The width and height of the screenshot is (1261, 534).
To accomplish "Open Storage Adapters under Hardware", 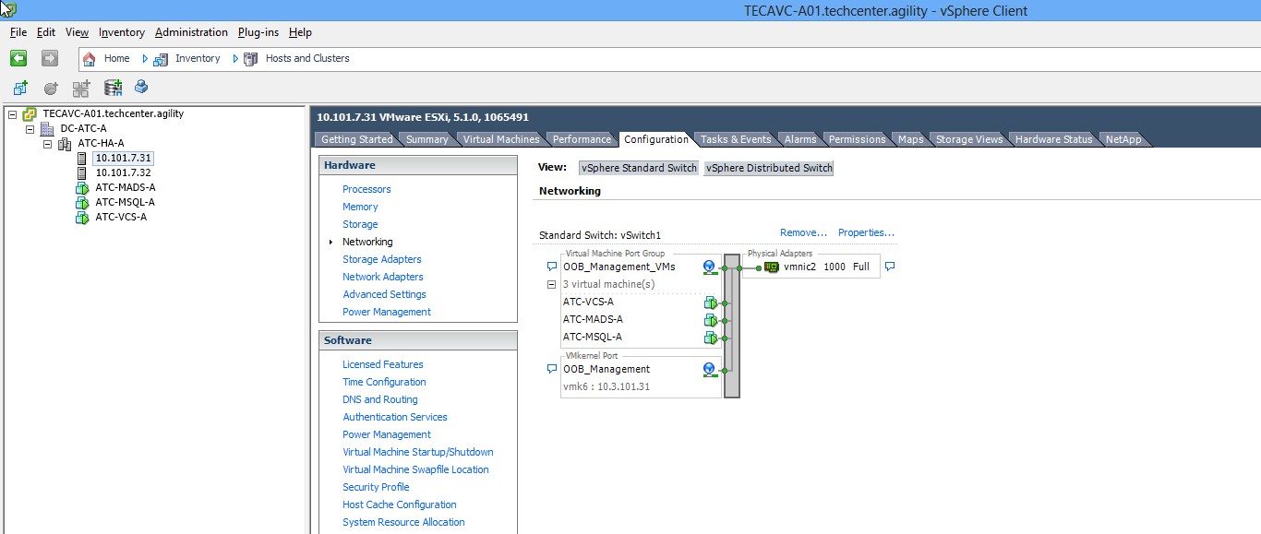I will pyautogui.click(x=381, y=259).
